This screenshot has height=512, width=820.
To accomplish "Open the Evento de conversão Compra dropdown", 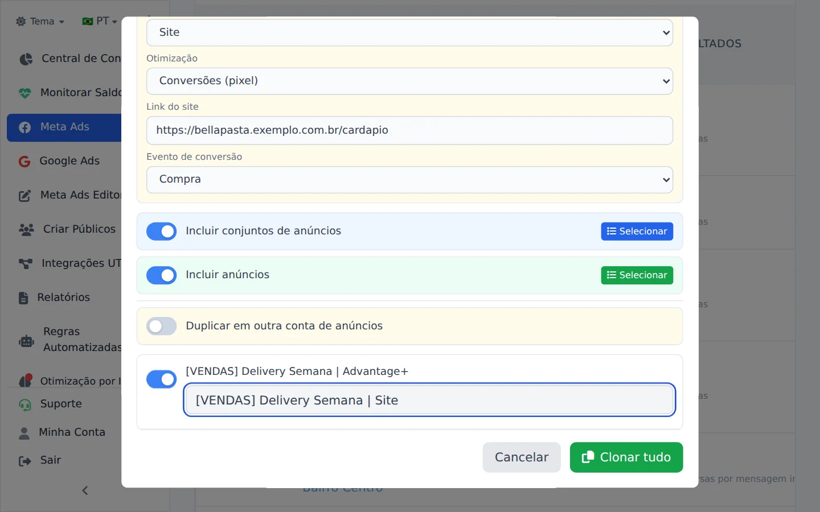I will 409,179.
